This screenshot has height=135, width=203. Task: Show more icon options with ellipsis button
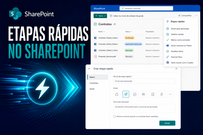(170, 94)
